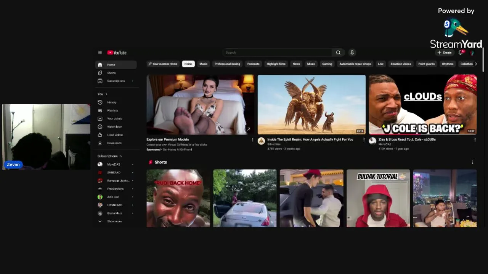
Task: Open Subscriptions in sidebar
Action: [116, 81]
